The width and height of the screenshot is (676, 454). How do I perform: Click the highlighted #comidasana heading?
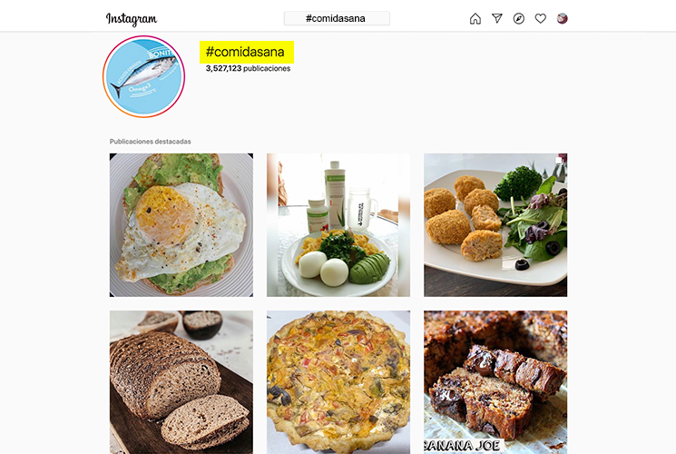point(247,52)
